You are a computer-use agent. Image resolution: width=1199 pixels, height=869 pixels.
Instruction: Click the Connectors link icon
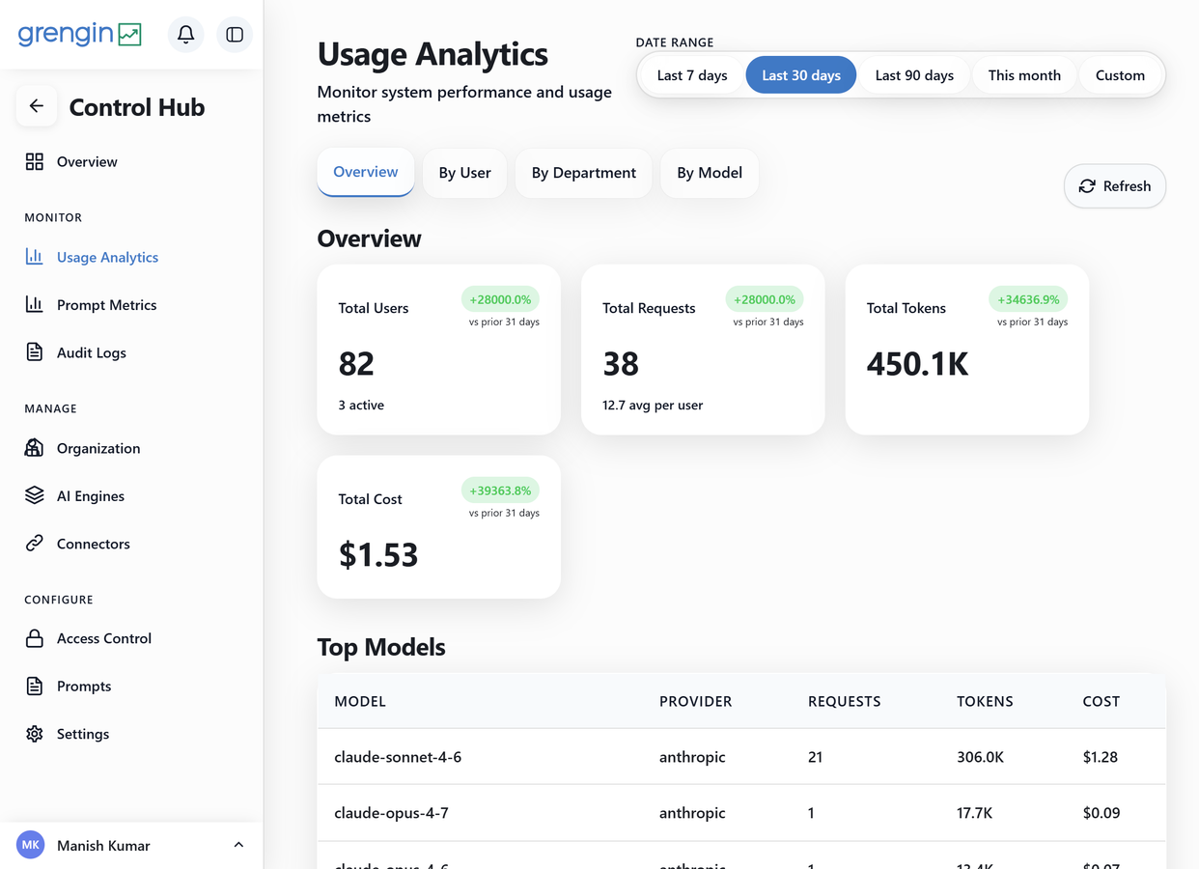click(35, 544)
